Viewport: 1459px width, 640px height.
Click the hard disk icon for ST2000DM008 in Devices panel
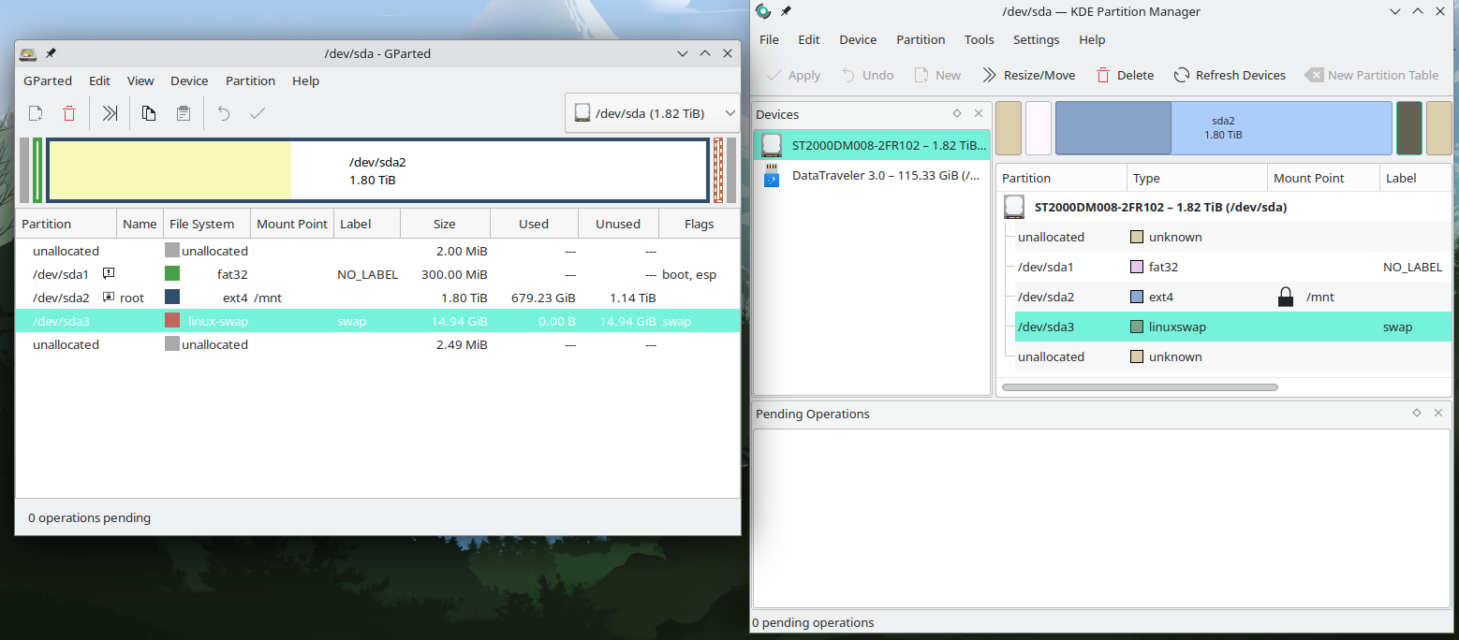[772, 145]
